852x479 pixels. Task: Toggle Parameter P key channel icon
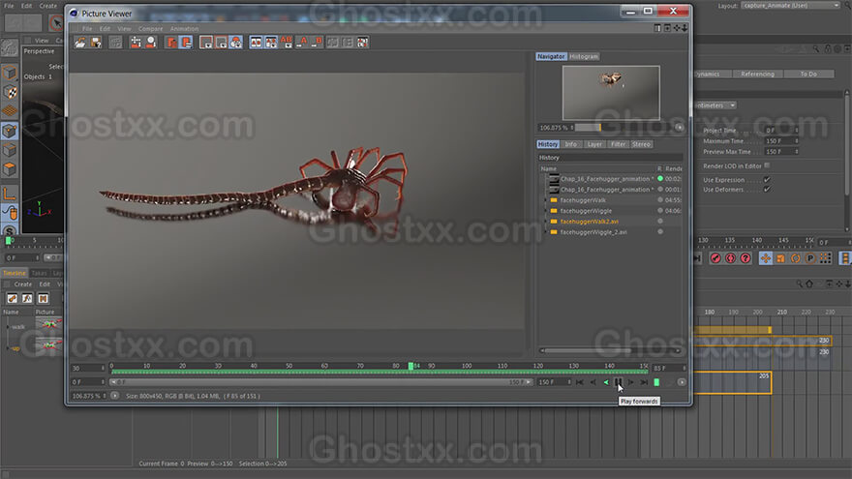coord(810,258)
